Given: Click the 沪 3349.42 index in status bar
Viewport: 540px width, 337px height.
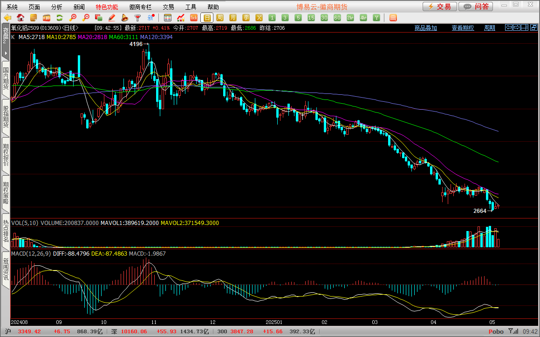Looking at the screenshot, I should [23, 331].
